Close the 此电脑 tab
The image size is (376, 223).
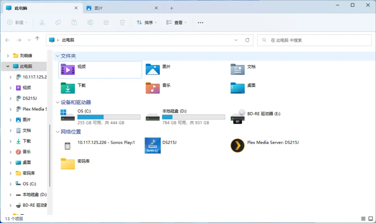[76, 8]
